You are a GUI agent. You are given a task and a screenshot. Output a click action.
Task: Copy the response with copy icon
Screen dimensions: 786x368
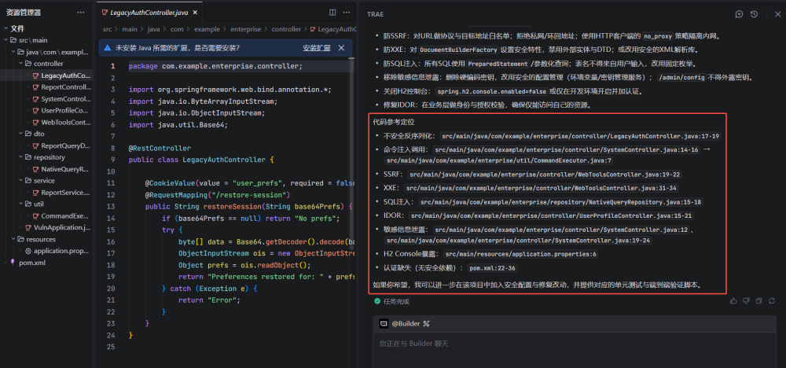click(758, 300)
